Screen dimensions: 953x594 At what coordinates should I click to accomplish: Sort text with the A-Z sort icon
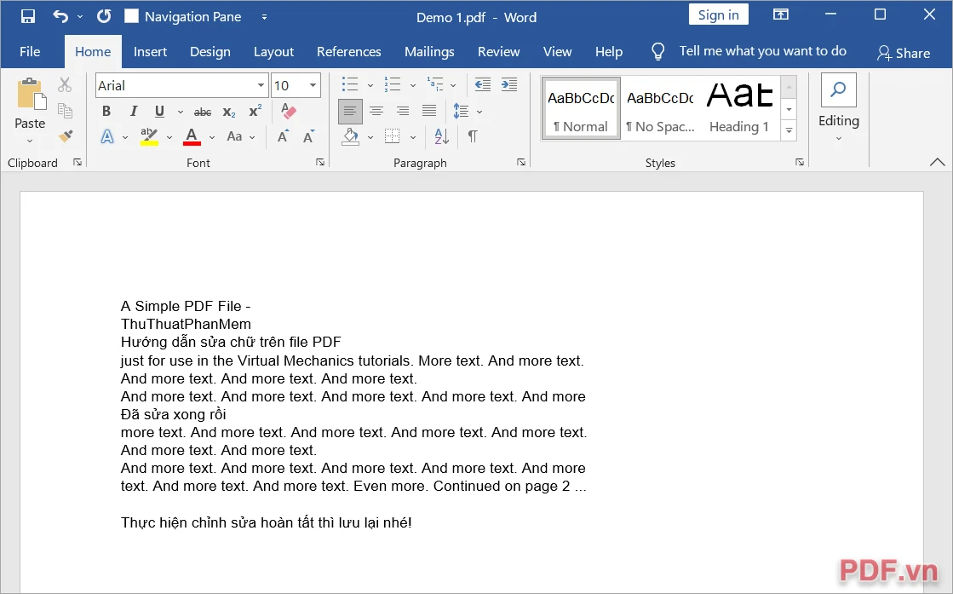[442, 136]
